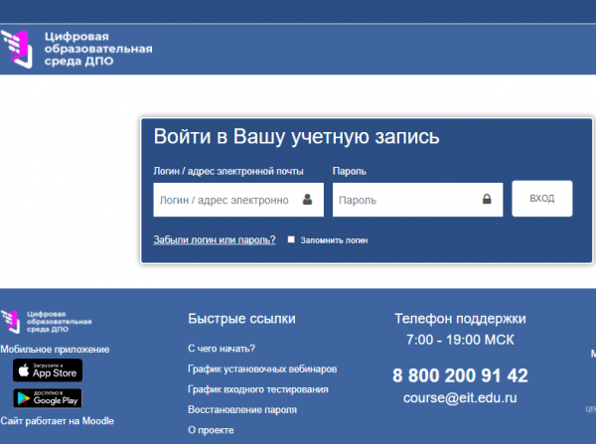Focus the Пароль input field
Screen dimensions: 596x444
click(417, 200)
